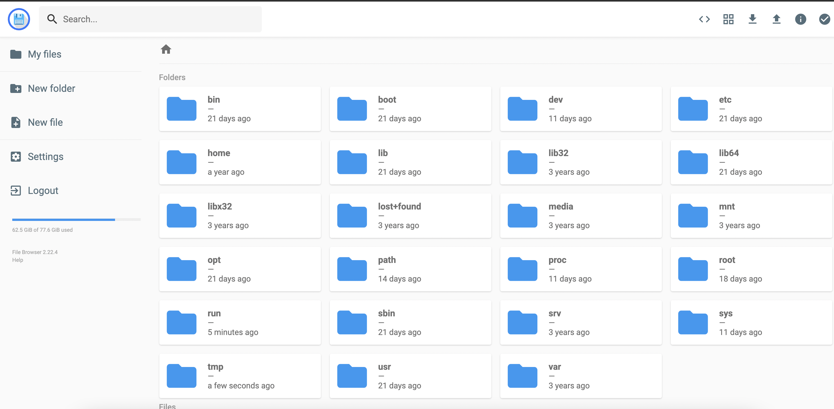Click the New file icon in sidebar
This screenshot has width=834, height=409.
point(16,122)
